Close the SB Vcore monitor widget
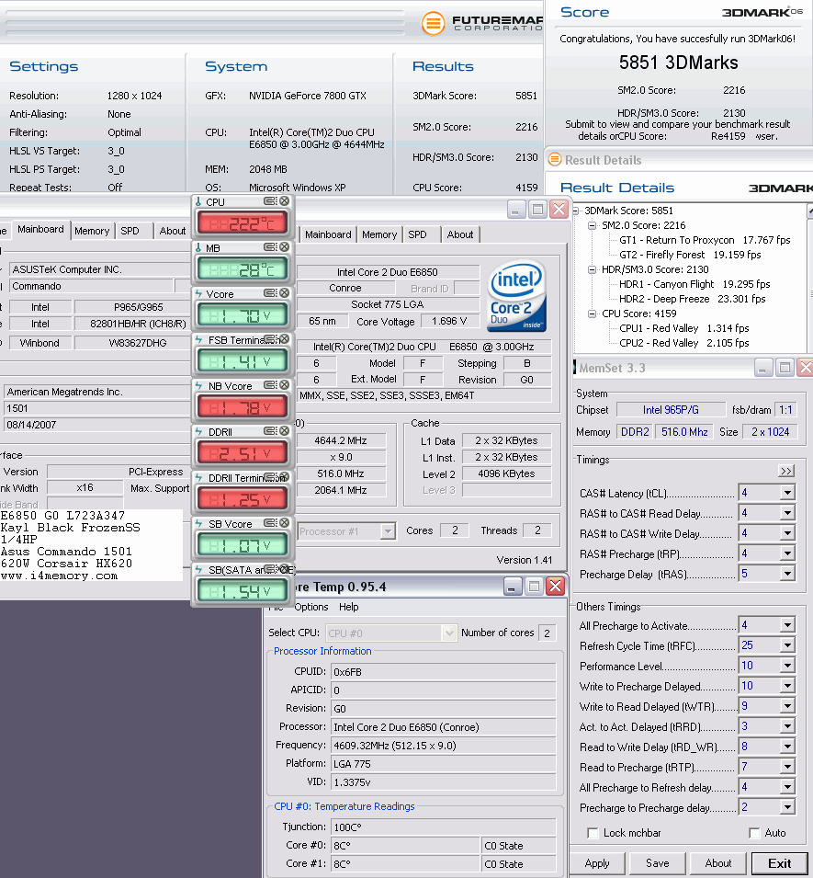 tap(284, 522)
